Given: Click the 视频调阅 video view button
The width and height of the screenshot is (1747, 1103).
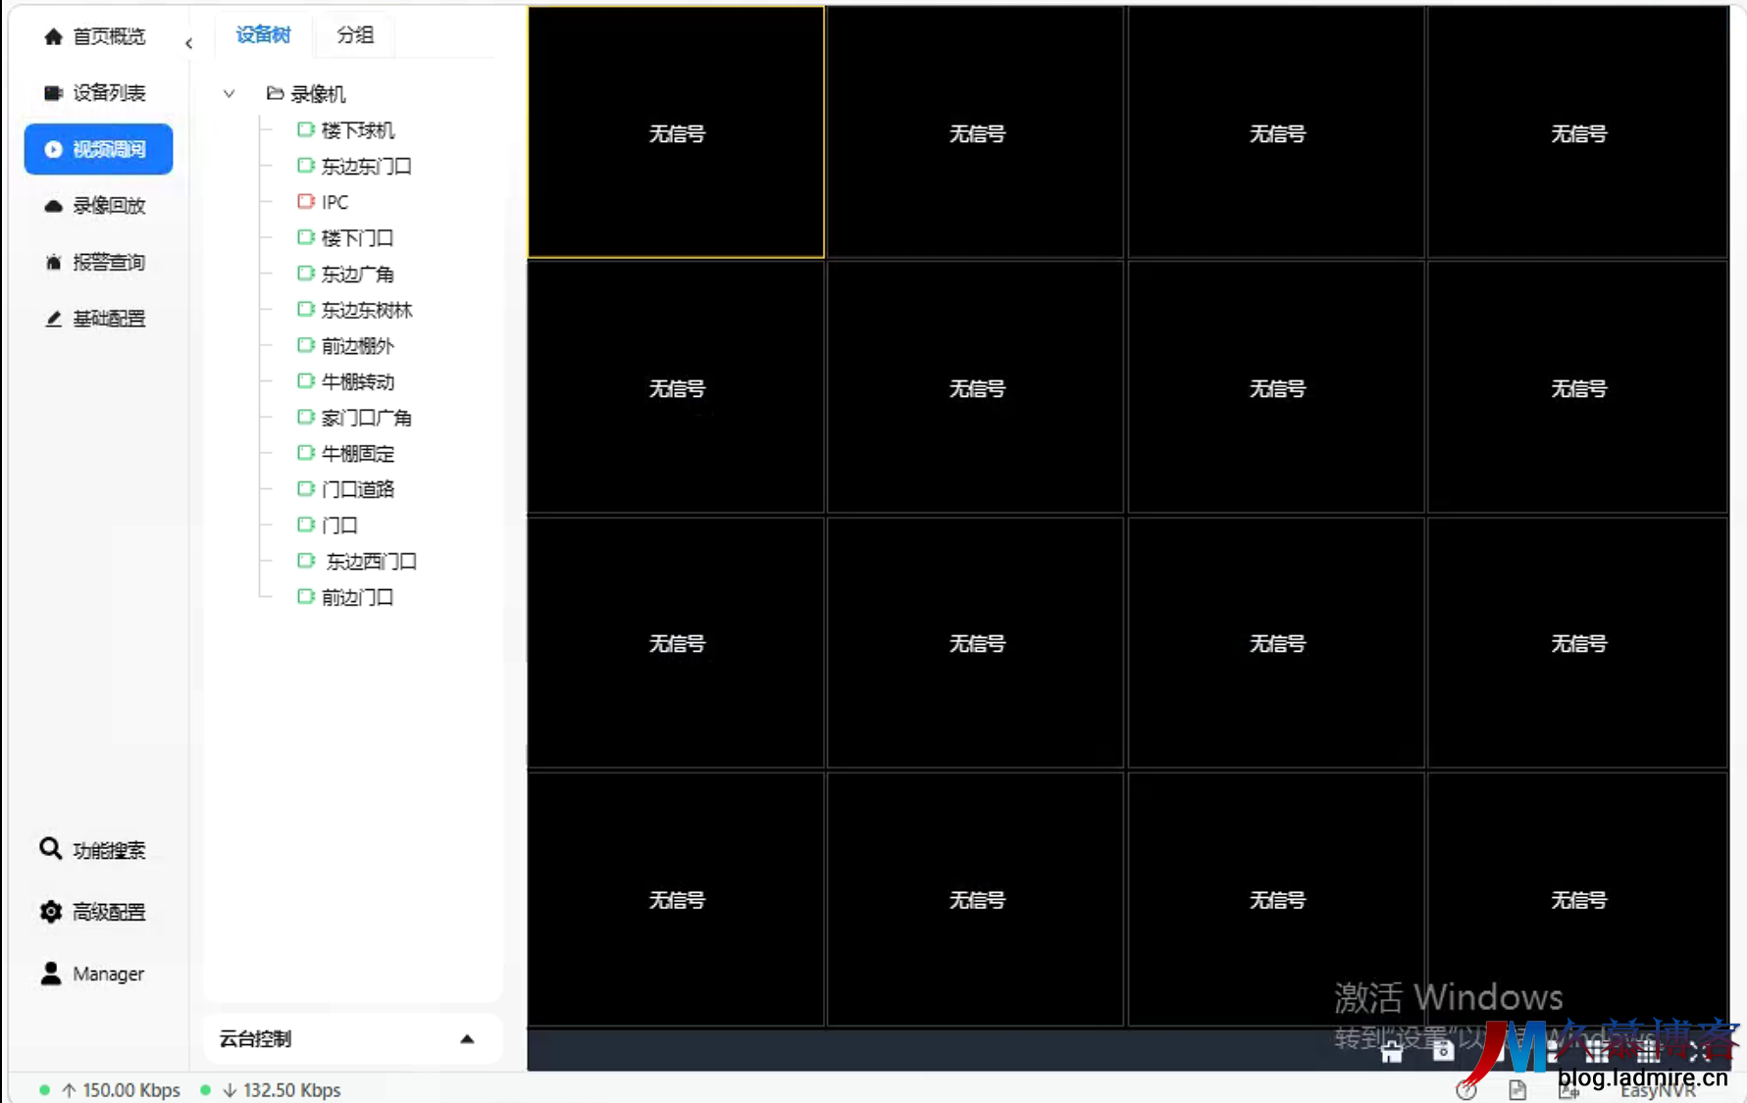Looking at the screenshot, I should (x=99, y=149).
